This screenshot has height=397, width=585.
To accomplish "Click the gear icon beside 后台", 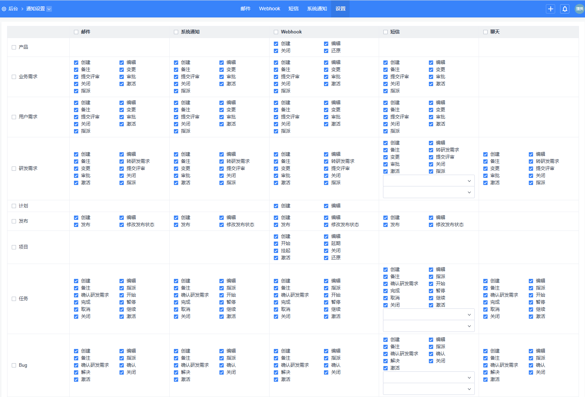I will [x=4, y=9].
